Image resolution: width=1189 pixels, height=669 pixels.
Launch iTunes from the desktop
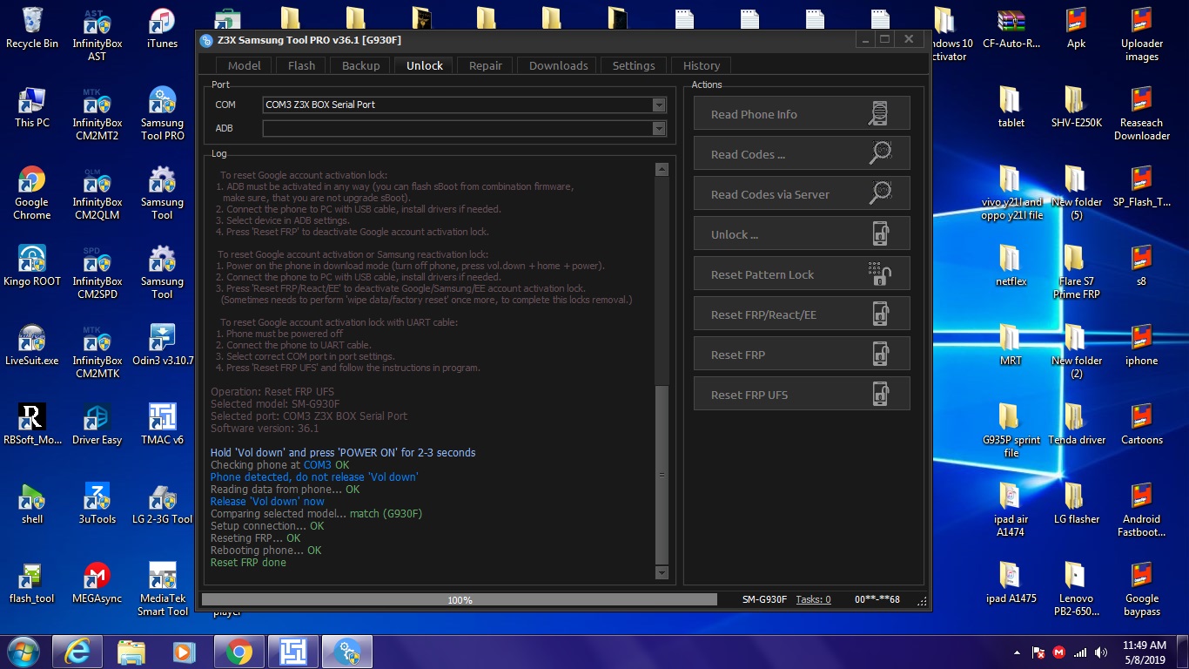pyautogui.click(x=162, y=28)
